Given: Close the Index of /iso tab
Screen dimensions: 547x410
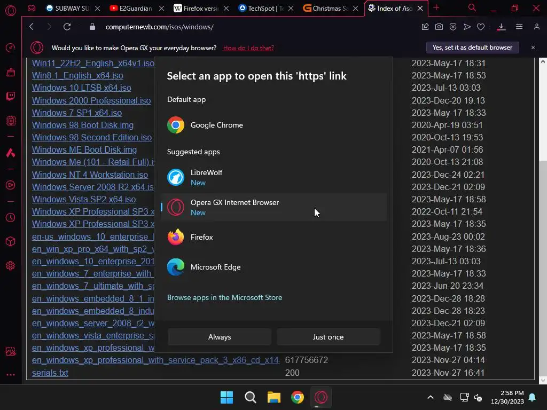Looking at the screenshot, I should pyautogui.click(x=420, y=9).
